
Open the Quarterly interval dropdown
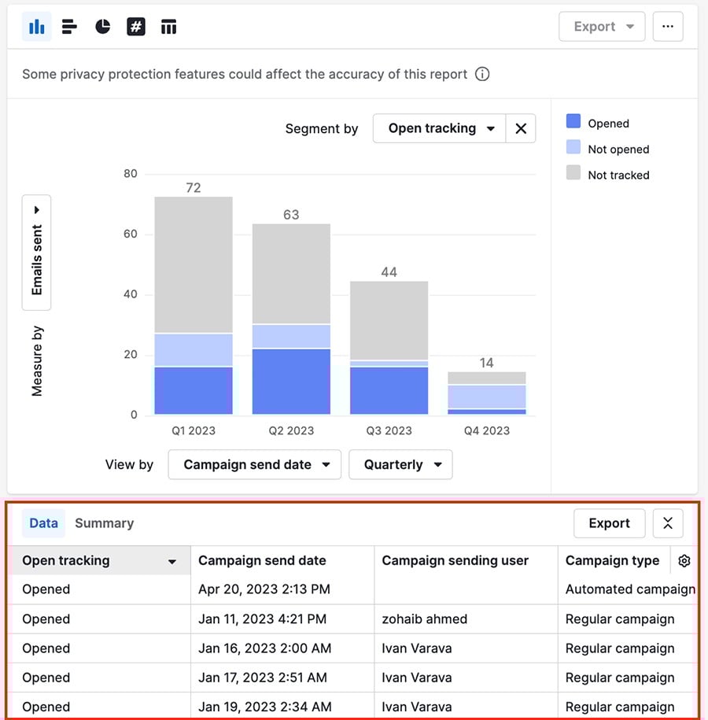pyautogui.click(x=400, y=464)
